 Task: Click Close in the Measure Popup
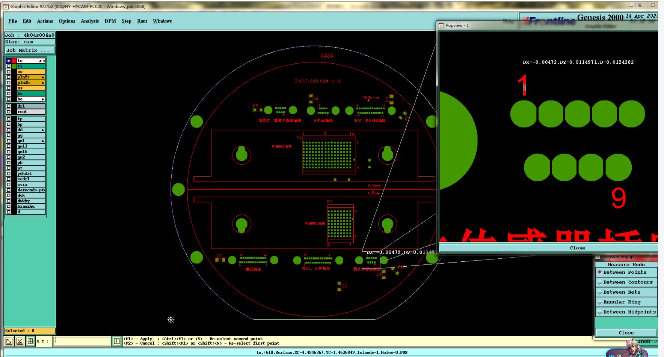626,333
